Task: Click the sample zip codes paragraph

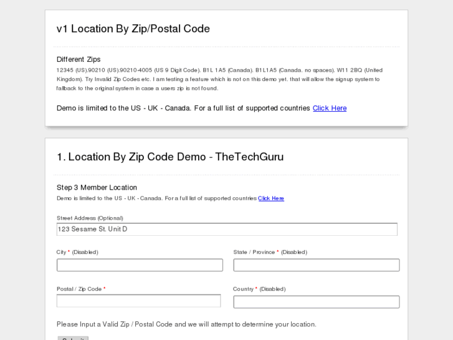Action: [219, 79]
